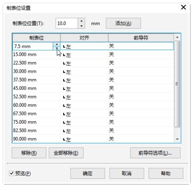Click the 制表位位置 input field
193x187 pixels.
tap(67, 23)
